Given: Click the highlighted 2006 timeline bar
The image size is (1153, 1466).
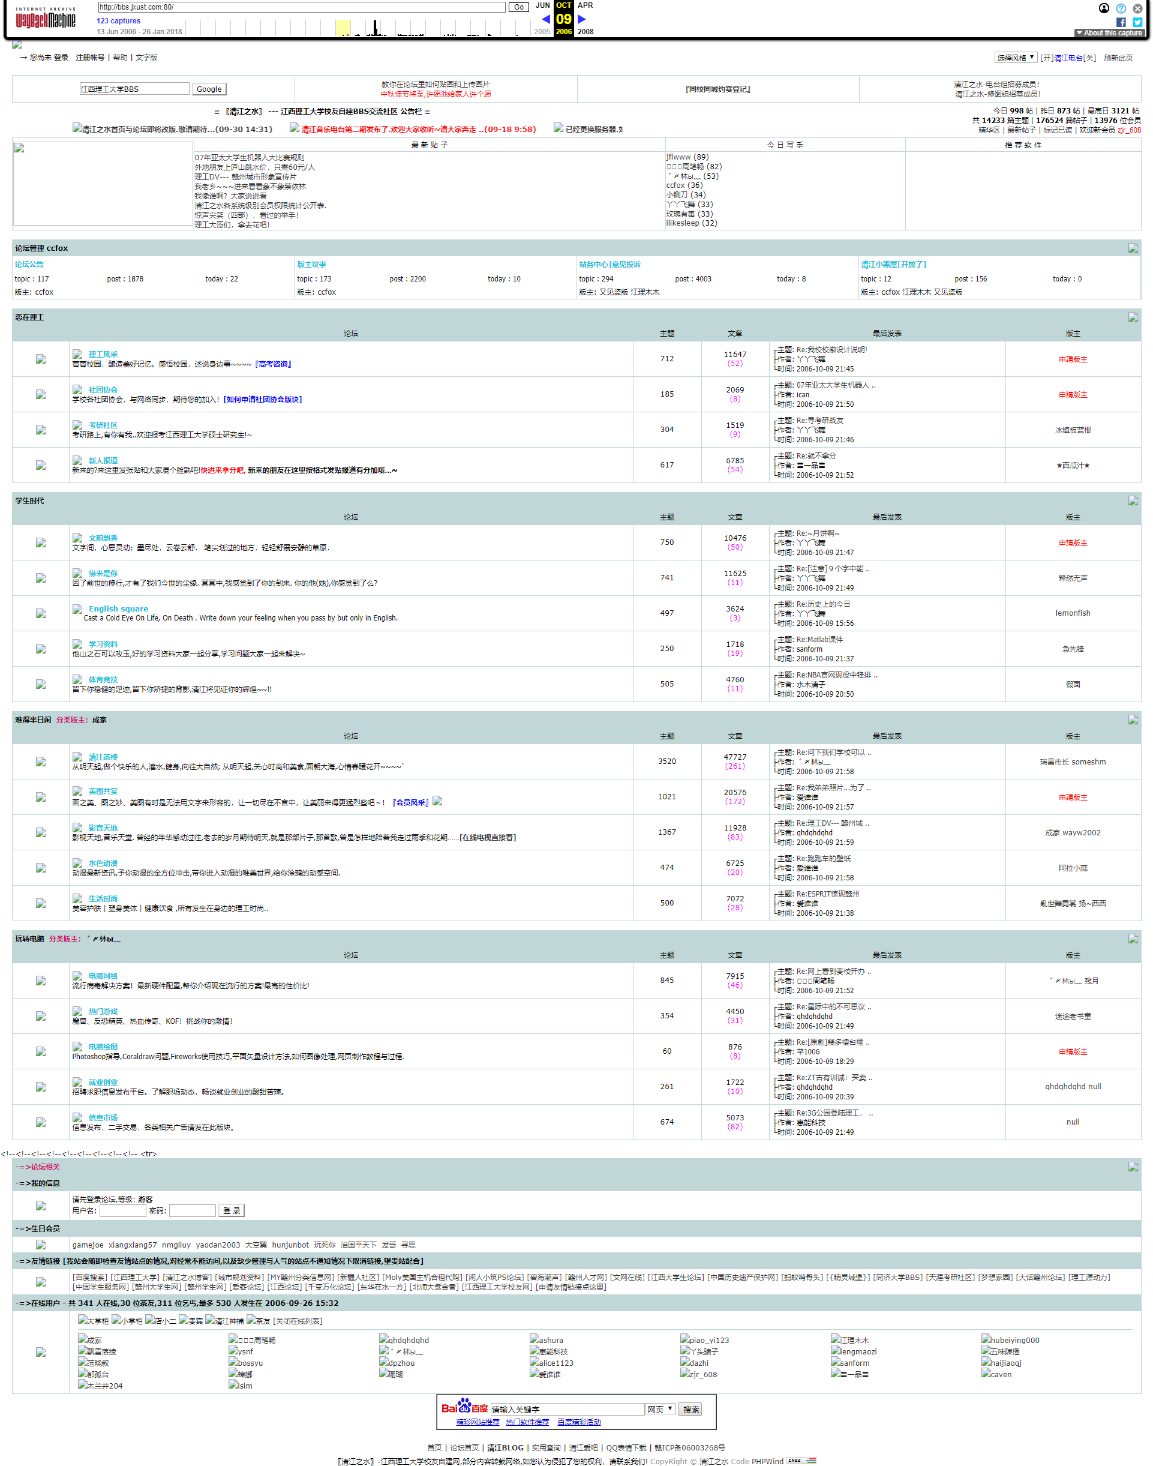Looking at the screenshot, I should (343, 28).
